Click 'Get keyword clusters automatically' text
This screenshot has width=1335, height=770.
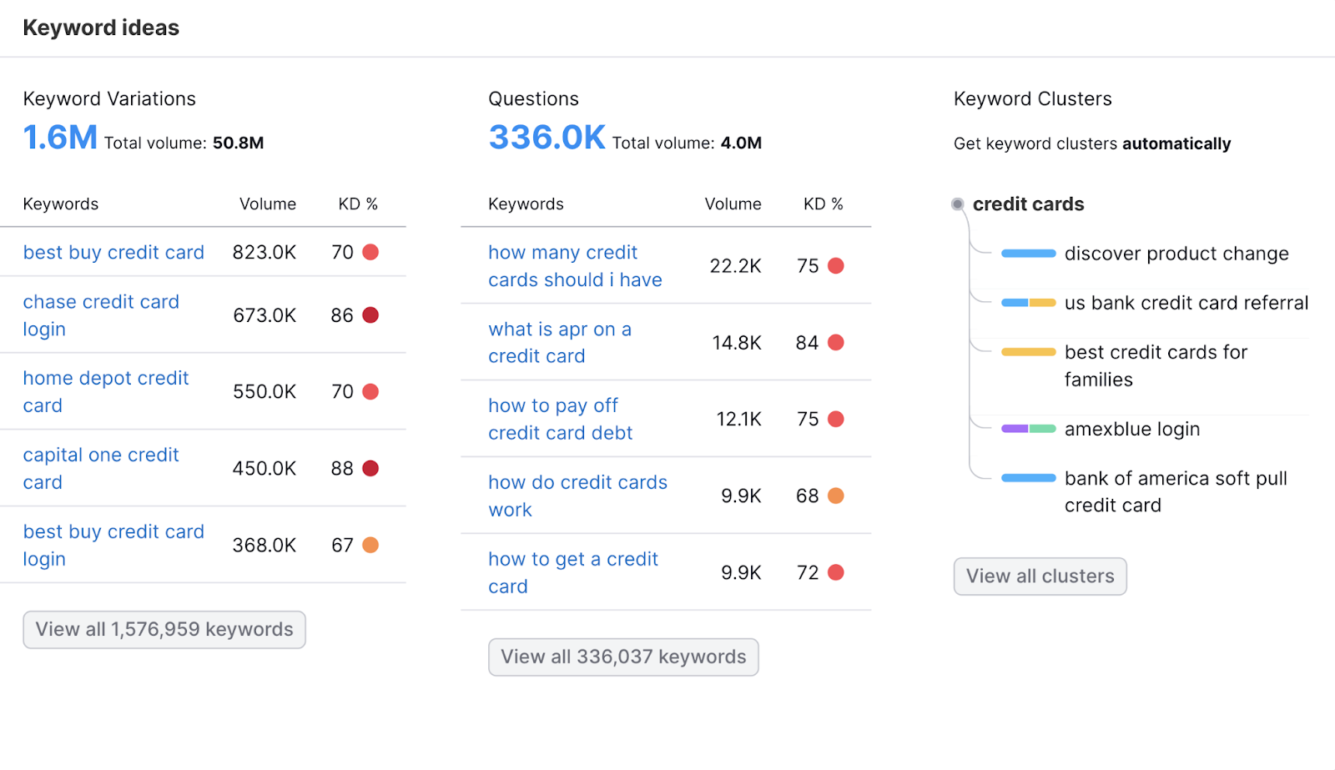pos(1092,143)
